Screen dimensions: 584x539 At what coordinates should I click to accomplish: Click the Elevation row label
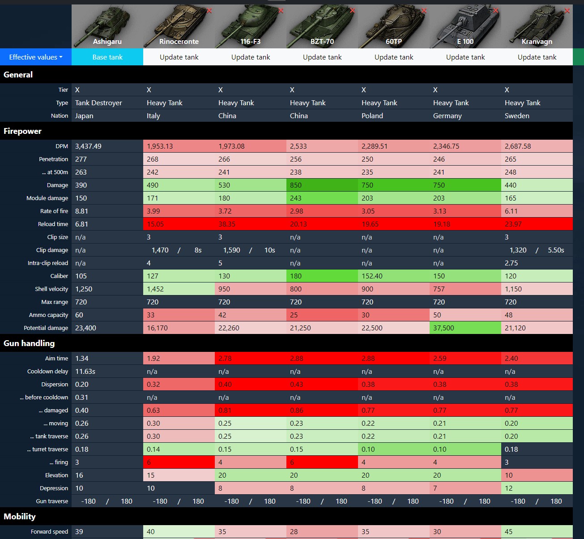[57, 475]
